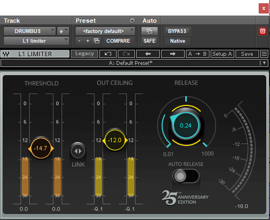Click the Native format button

(178, 41)
